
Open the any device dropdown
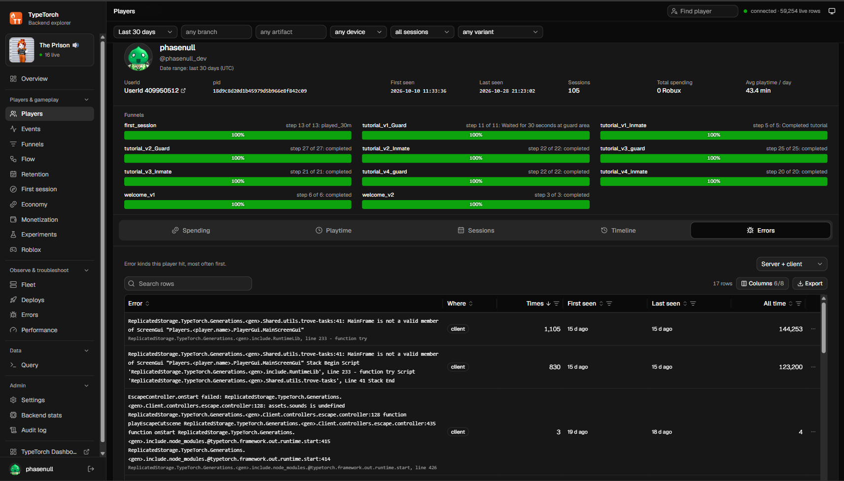tap(358, 32)
